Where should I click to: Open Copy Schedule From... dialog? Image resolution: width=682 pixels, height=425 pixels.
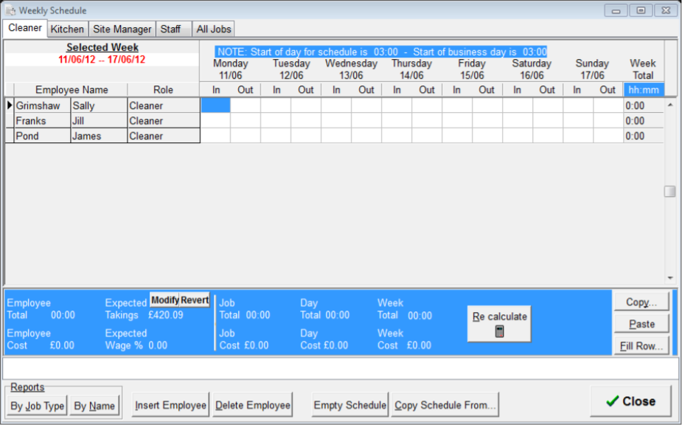[x=445, y=405]
